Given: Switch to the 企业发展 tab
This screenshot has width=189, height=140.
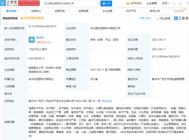Looking at the screenshot, I should point(107,11).
